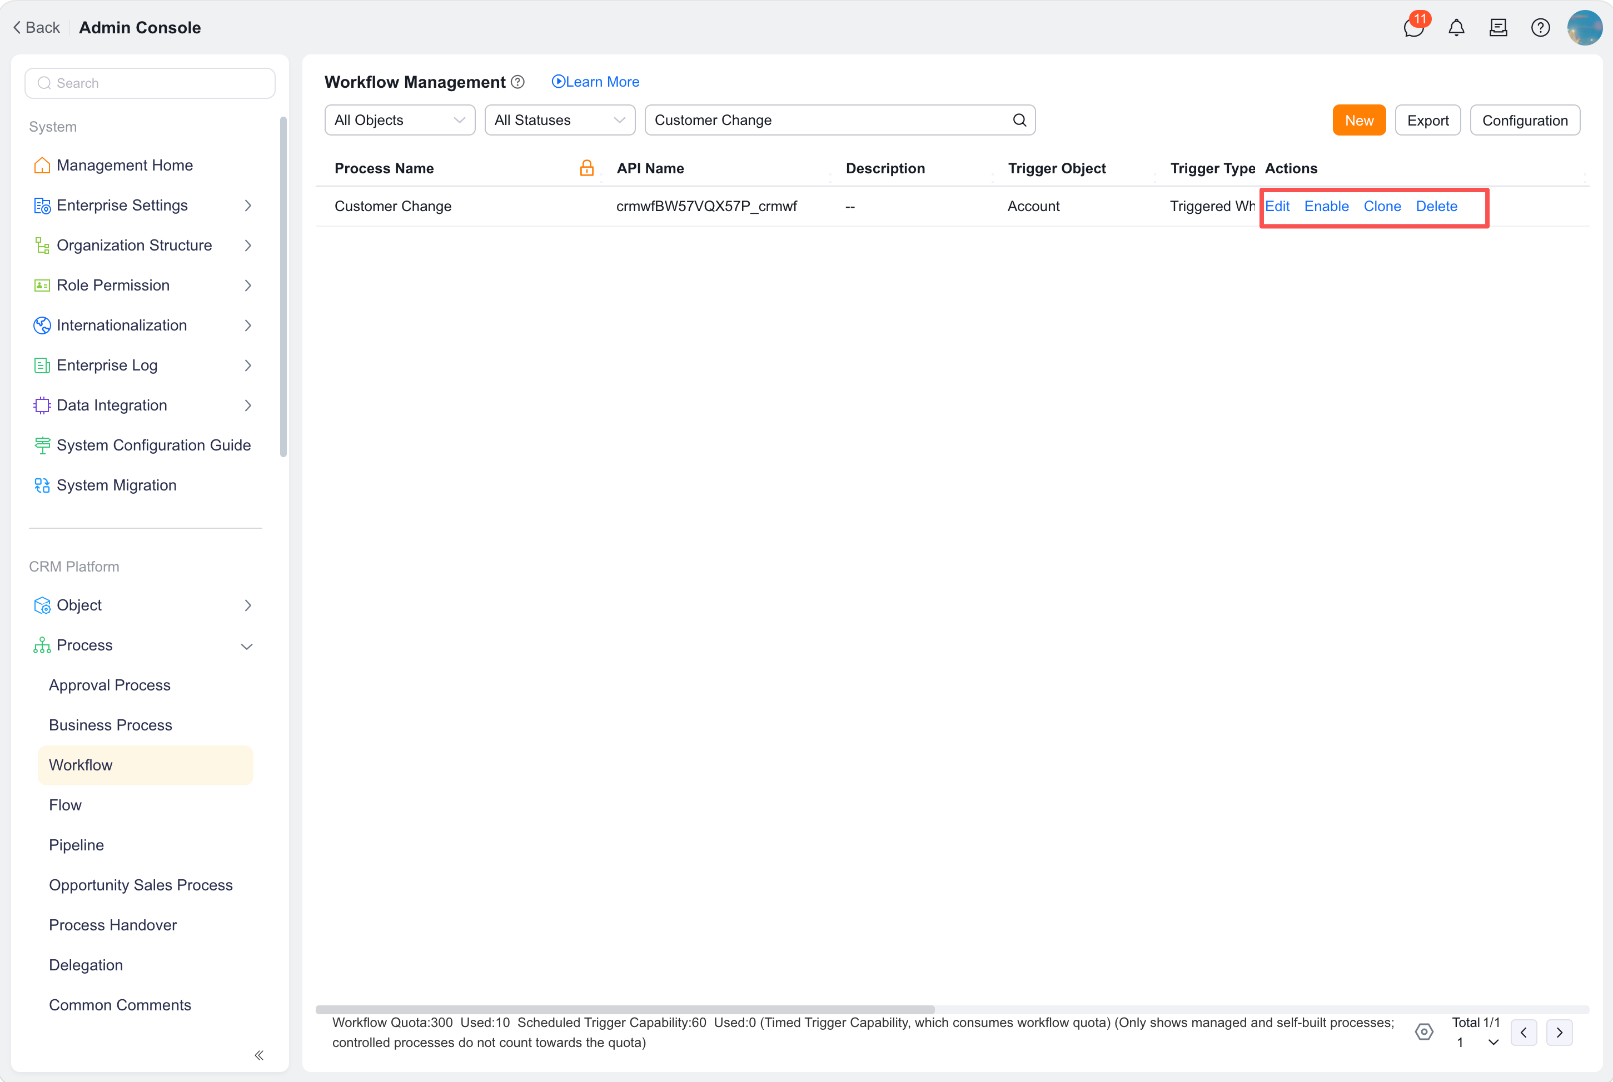Collapse the Process submenu chevron
Image resolution: width=1613 pixels, height=1082 pixels.
pyautogui.click(x=246, y=647)
